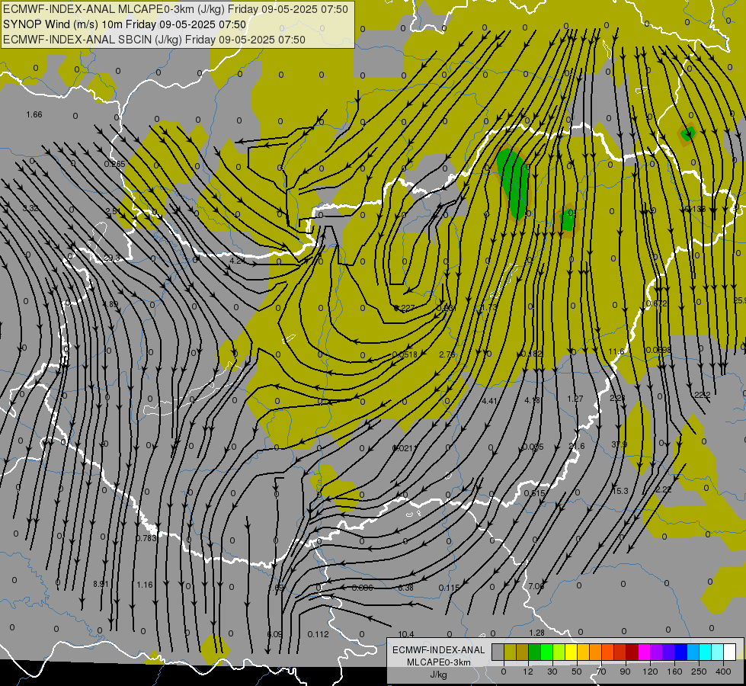
Task: Click the legend scale value 400
Action: pyautogui.click(x=723, y=672)
